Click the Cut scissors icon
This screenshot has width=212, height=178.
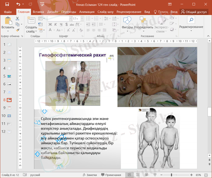(x=17, y=18)
